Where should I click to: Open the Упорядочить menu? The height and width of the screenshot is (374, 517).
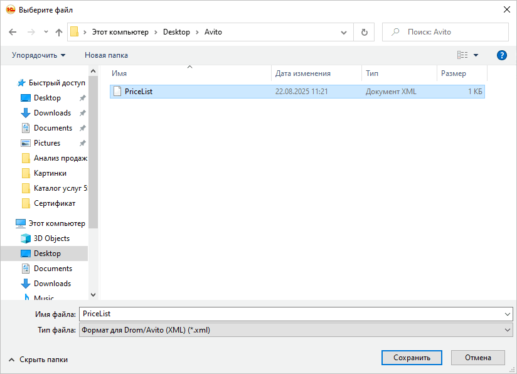pyautogui.click(x=38, y=55)
